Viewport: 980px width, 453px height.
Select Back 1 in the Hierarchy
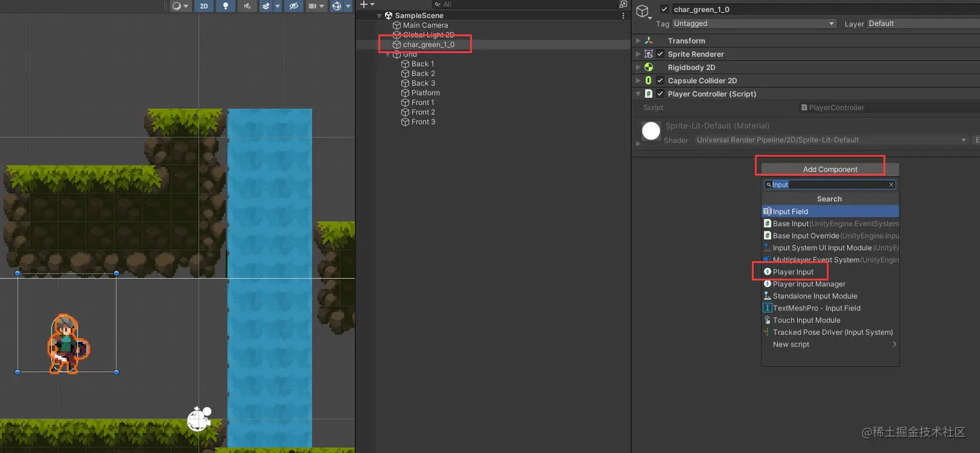(423, 64)
